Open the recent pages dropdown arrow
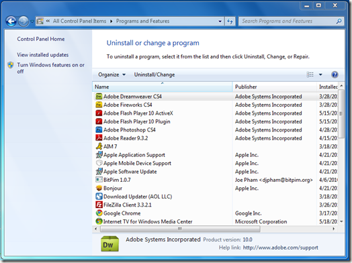This screenshot has height=263, width=352. pyautogui.click(x=32, y=21)
